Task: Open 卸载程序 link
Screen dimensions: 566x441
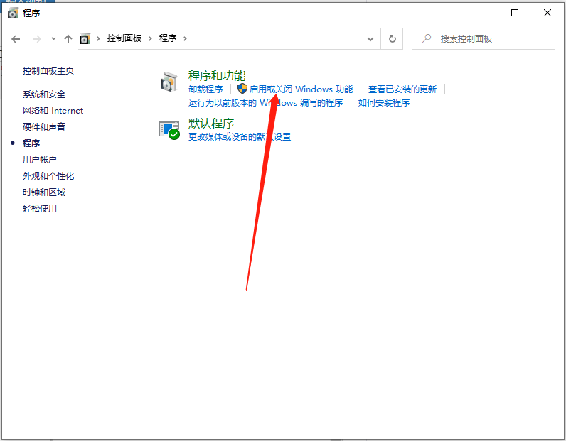Action: tap(205, 89)
